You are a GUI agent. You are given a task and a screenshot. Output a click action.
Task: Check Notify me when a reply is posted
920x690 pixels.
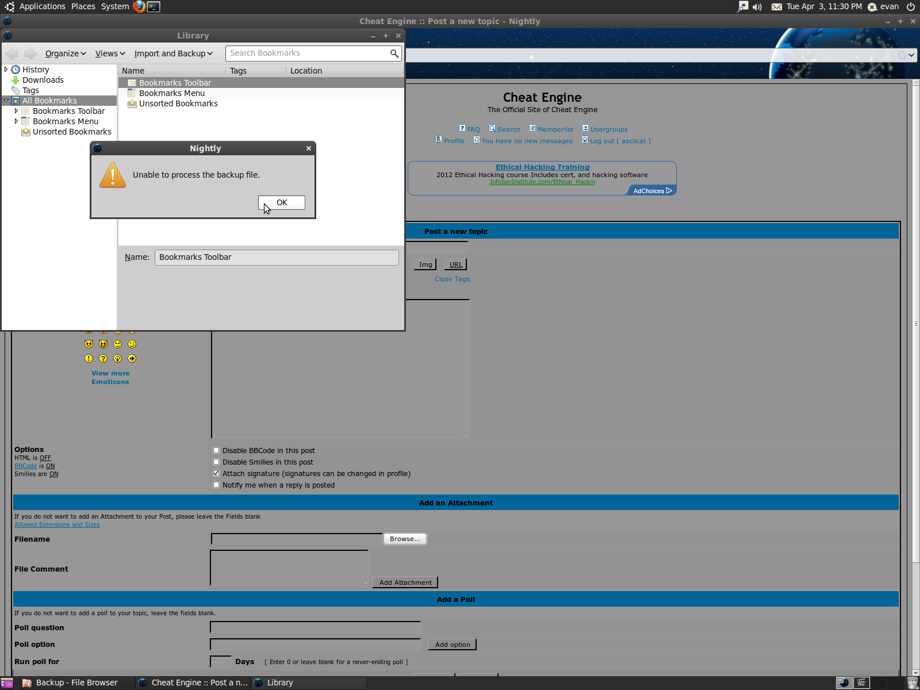coord(216,485)
